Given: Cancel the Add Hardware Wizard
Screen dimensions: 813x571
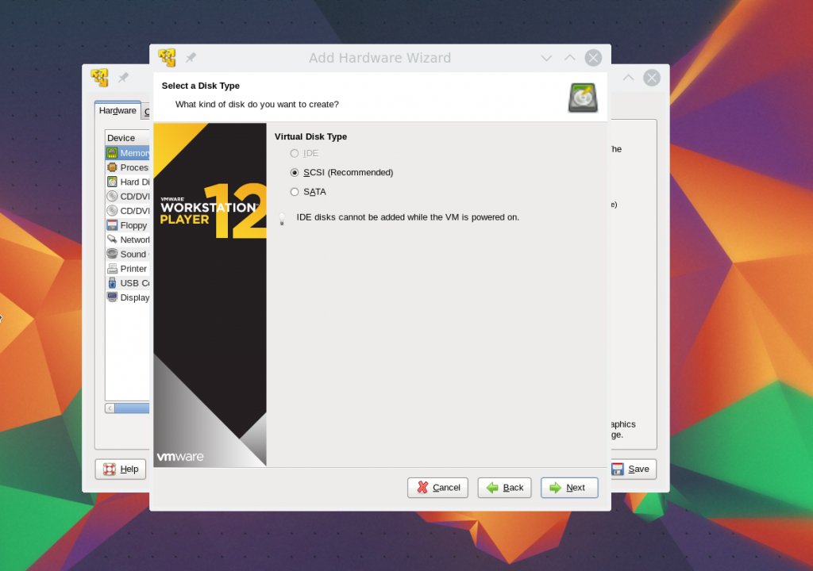Looking at the screenshot, I should [x=437, y=488].
